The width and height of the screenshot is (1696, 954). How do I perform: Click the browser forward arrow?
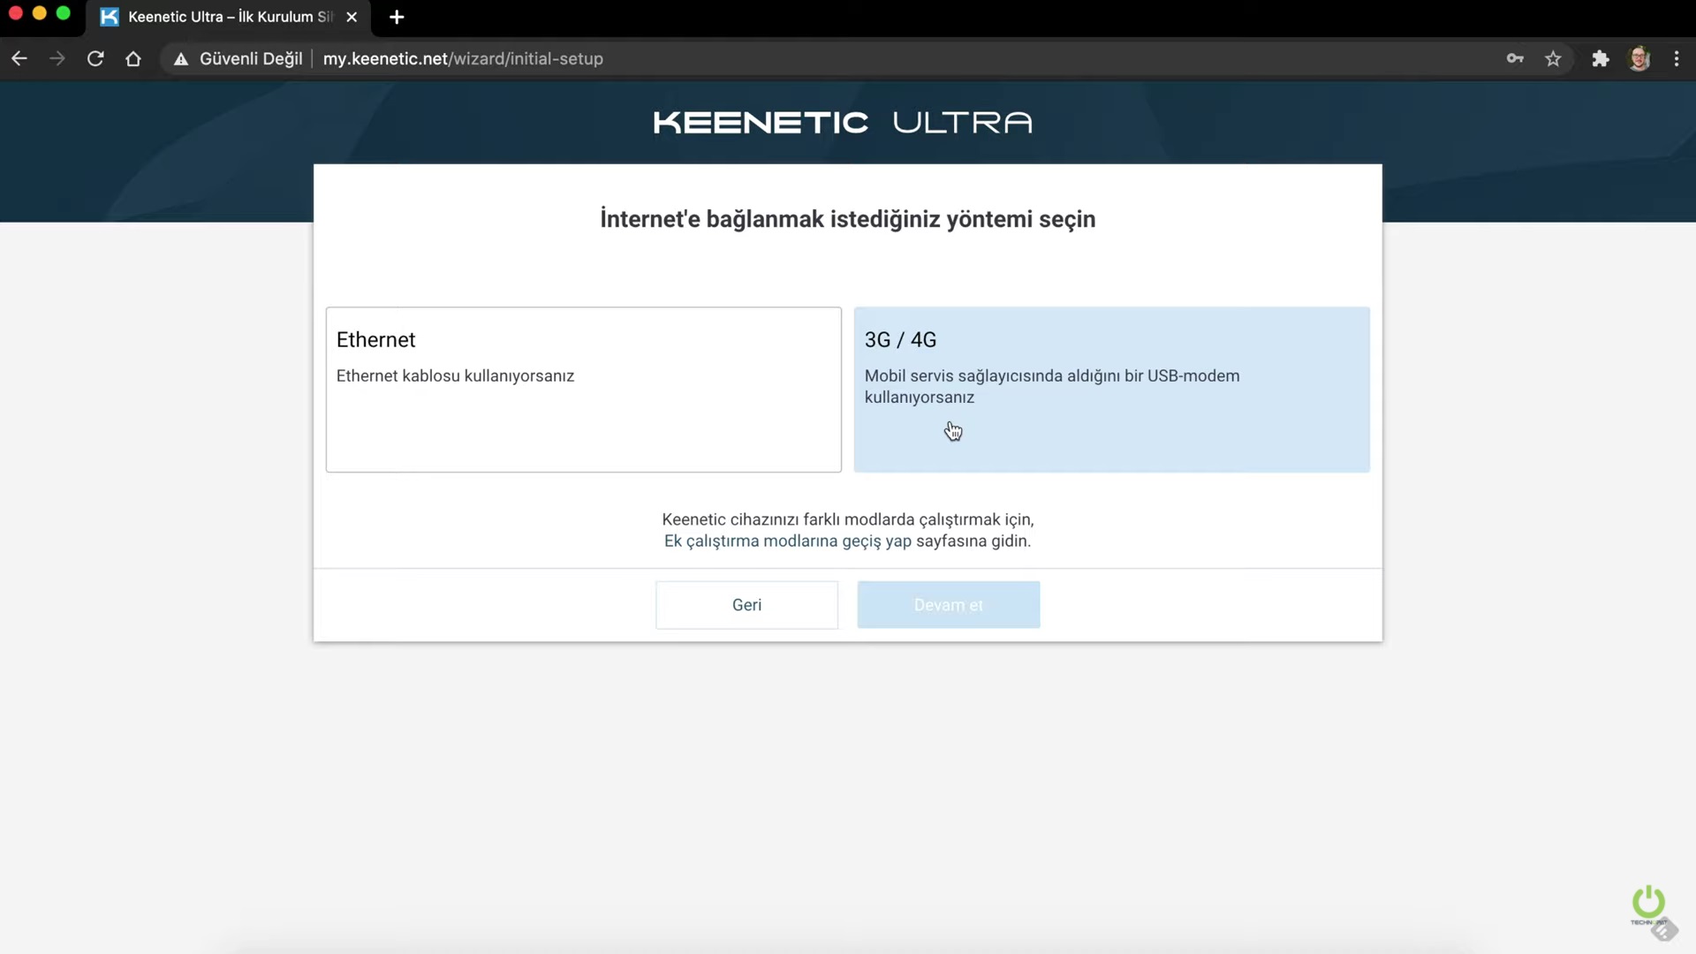pyautogui.click(x=57, y=59)
